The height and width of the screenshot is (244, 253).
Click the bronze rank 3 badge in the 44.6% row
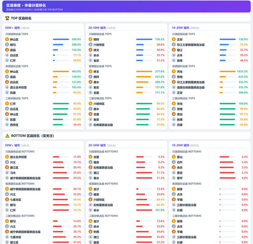[x=91, y=232]
